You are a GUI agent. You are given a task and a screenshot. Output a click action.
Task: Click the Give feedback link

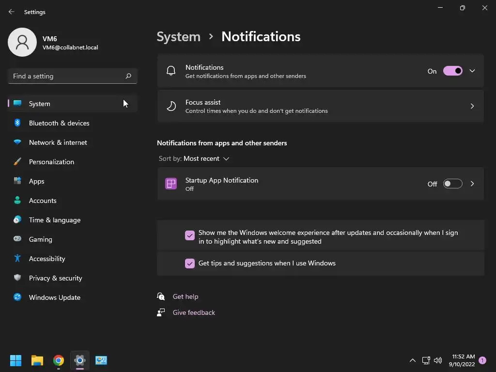coord(194,312)
